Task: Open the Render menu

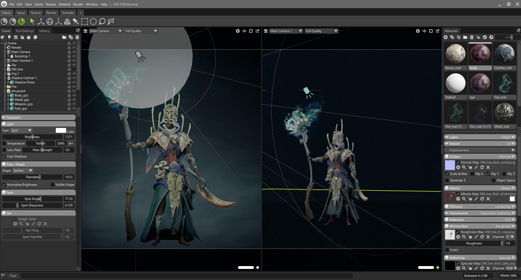Action: (78, 4)
